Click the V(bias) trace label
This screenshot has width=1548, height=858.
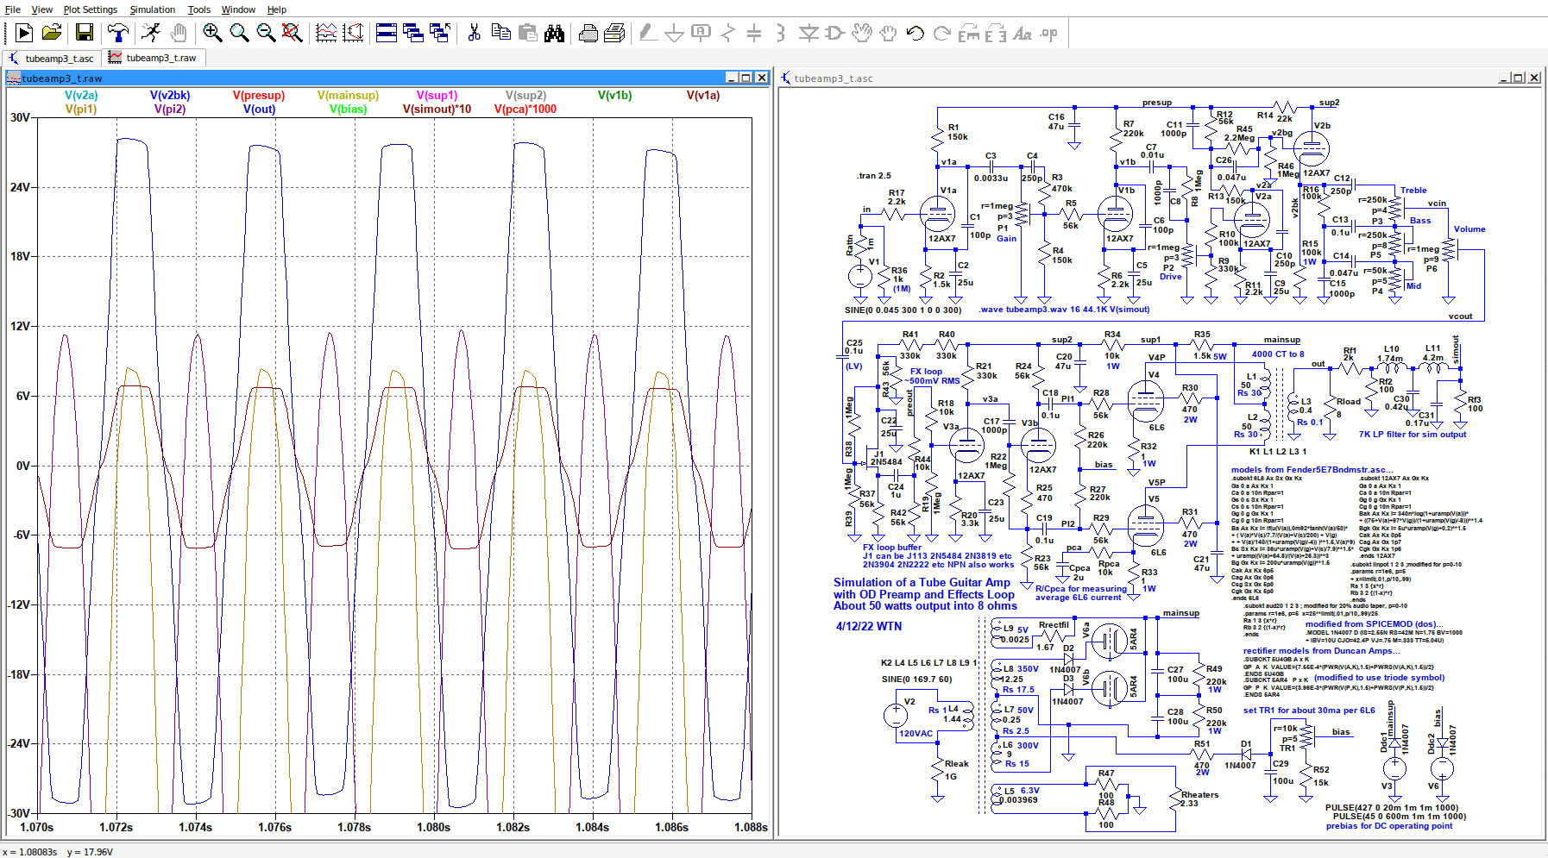348,110
